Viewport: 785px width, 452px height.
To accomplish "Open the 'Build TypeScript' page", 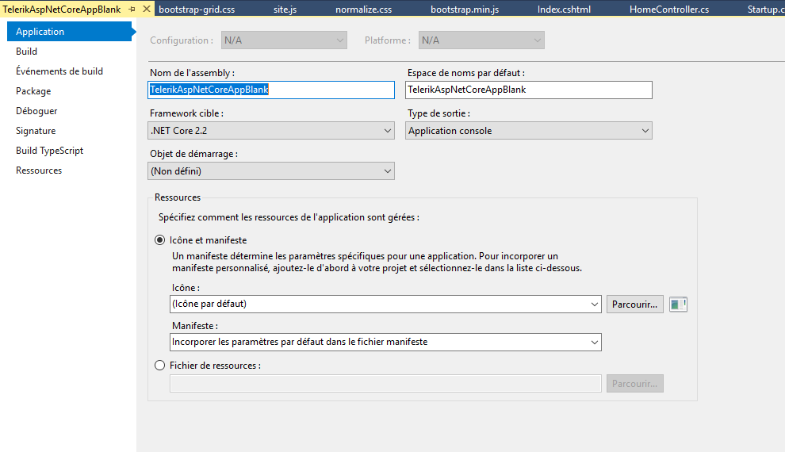I will [x=49, y=151].
